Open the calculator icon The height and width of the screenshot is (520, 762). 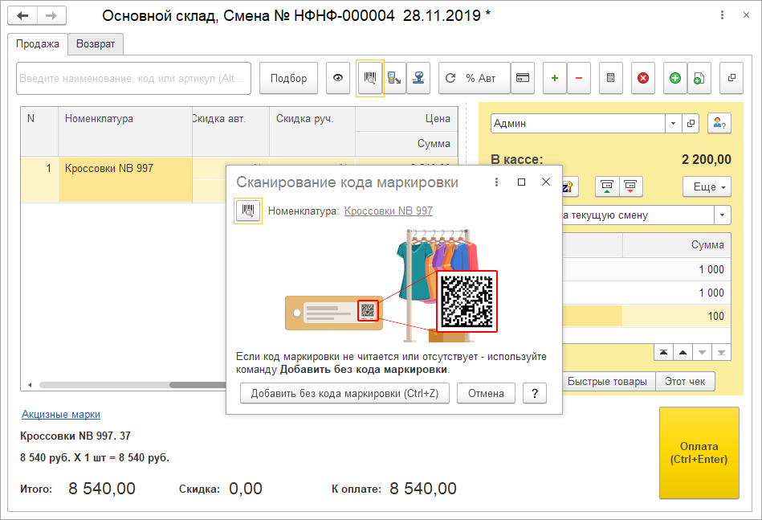point(610,78)
